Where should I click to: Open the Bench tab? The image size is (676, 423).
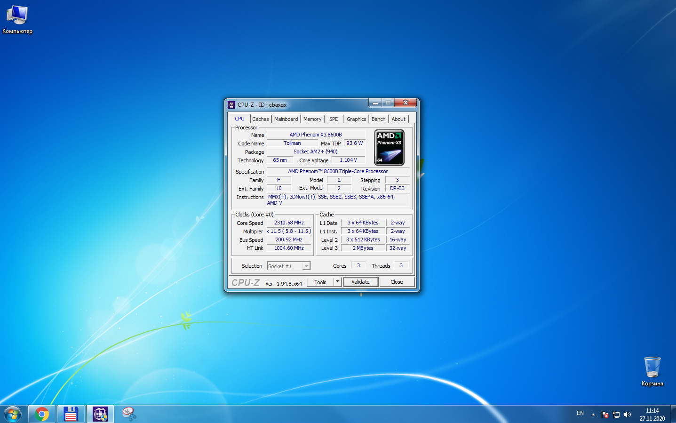click(x=378, y=119)
